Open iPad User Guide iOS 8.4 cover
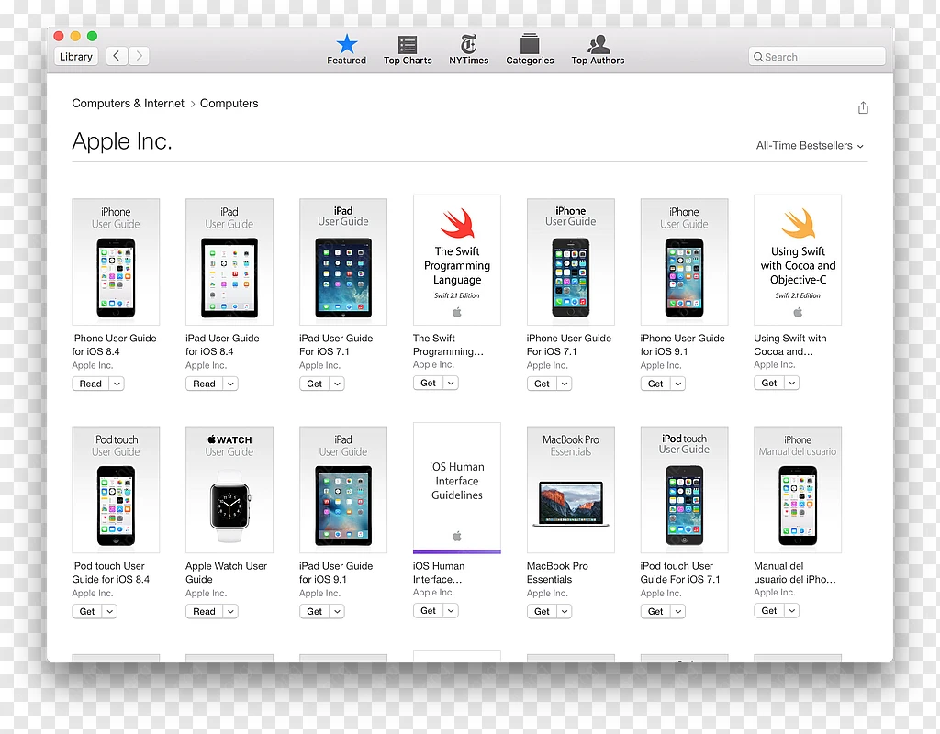The height and width of the screenshot is (734, 940). 229,261
